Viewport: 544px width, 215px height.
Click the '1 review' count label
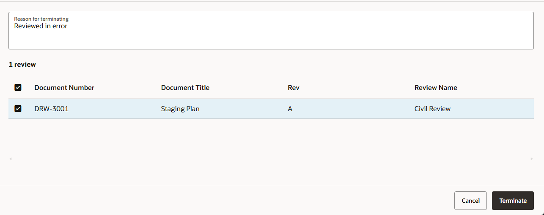coord(22,65)
